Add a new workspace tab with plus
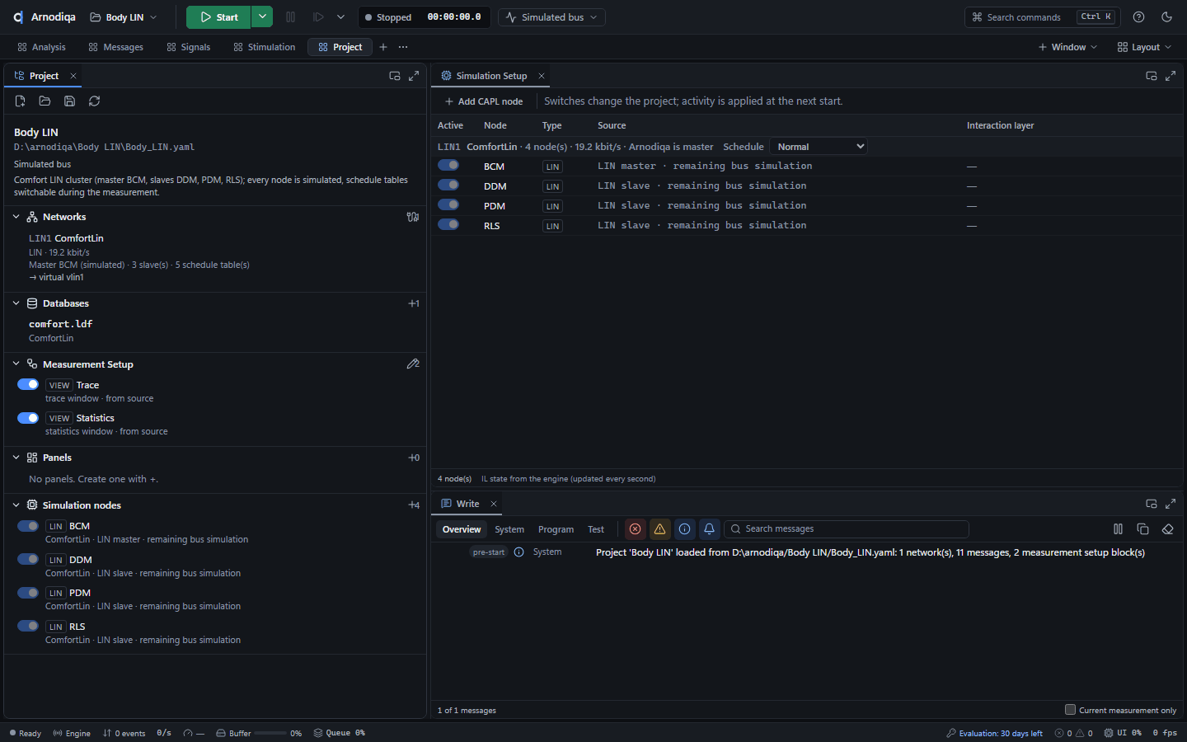1187x742 pixels. (383, 47)
